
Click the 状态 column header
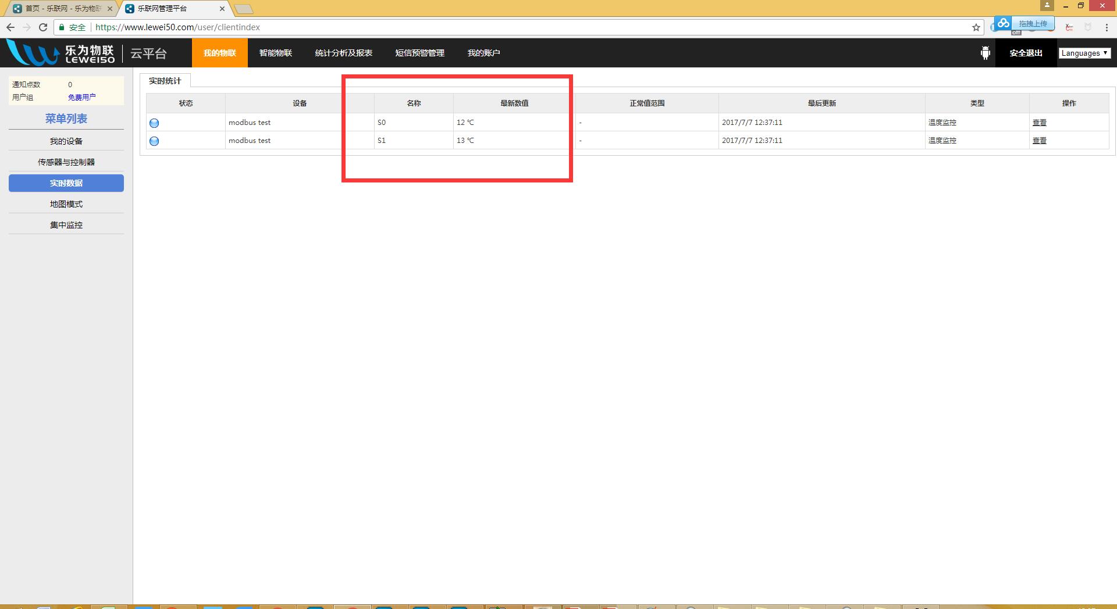point(186,103)
